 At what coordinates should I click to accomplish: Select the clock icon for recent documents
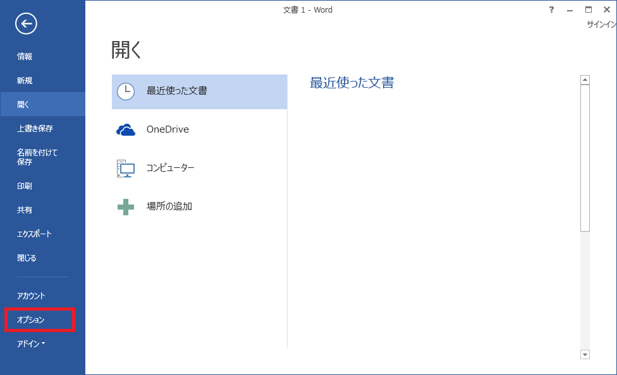pyautogui.click(x=126, y=91)
